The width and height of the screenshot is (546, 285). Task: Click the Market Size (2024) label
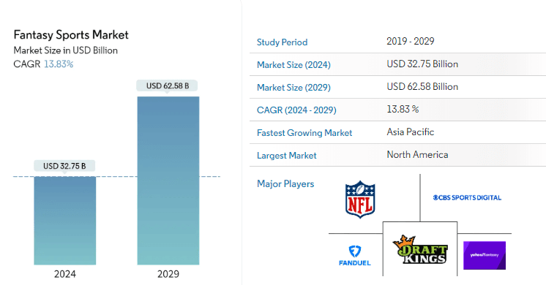click(293, 65)
